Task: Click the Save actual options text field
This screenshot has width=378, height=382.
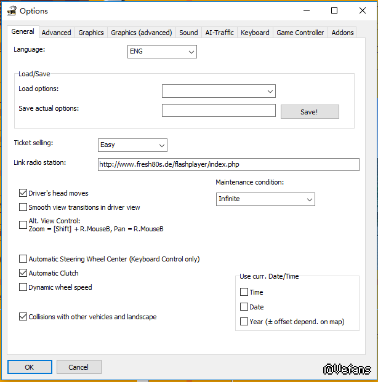Action: [x=219, y=111]
